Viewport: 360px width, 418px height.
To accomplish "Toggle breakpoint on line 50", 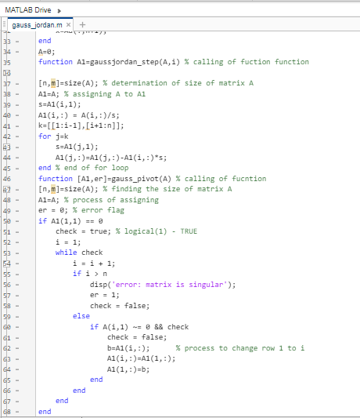I will pyautogui.click(x=17, y=221).
